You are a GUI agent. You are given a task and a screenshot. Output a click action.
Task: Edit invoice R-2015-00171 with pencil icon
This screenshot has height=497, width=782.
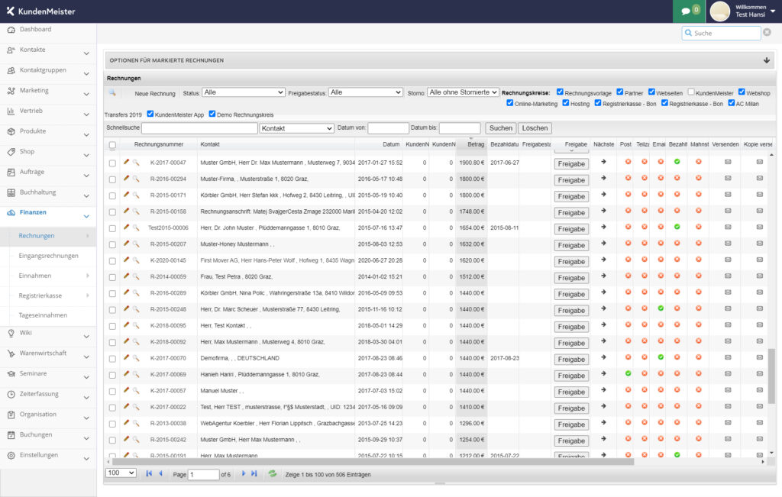[x=126, y=195]
